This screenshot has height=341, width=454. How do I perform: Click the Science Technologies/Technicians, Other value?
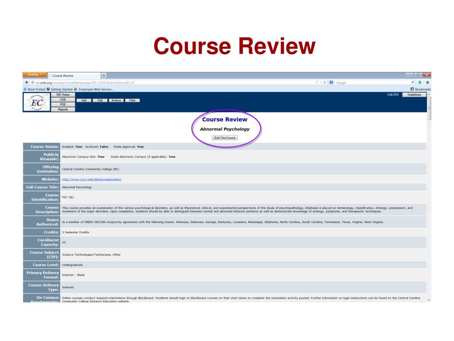tap(91, 254)
